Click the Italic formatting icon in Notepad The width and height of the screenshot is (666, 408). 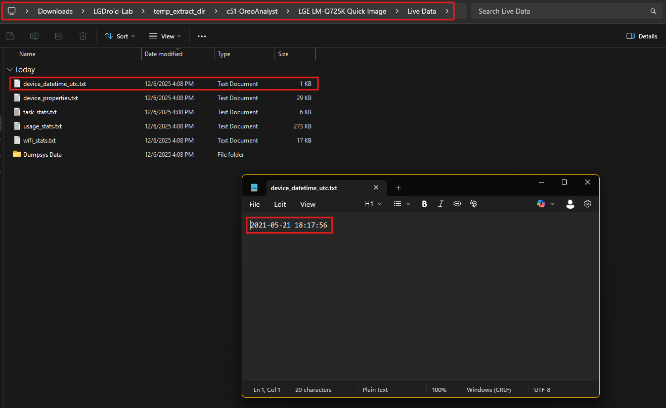tap(440, 204)
